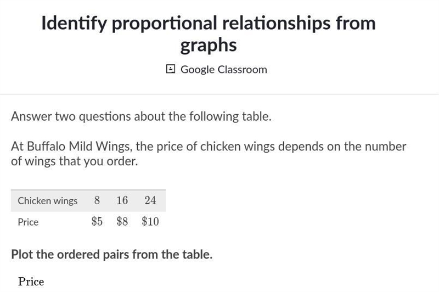The width and height of the screenshot is (439, 292).
Task: Click the 24 chicken wings cell
Action: pos(150,200)
